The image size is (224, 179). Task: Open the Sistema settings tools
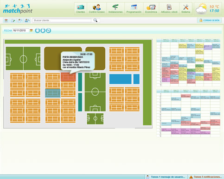point(186,9)
